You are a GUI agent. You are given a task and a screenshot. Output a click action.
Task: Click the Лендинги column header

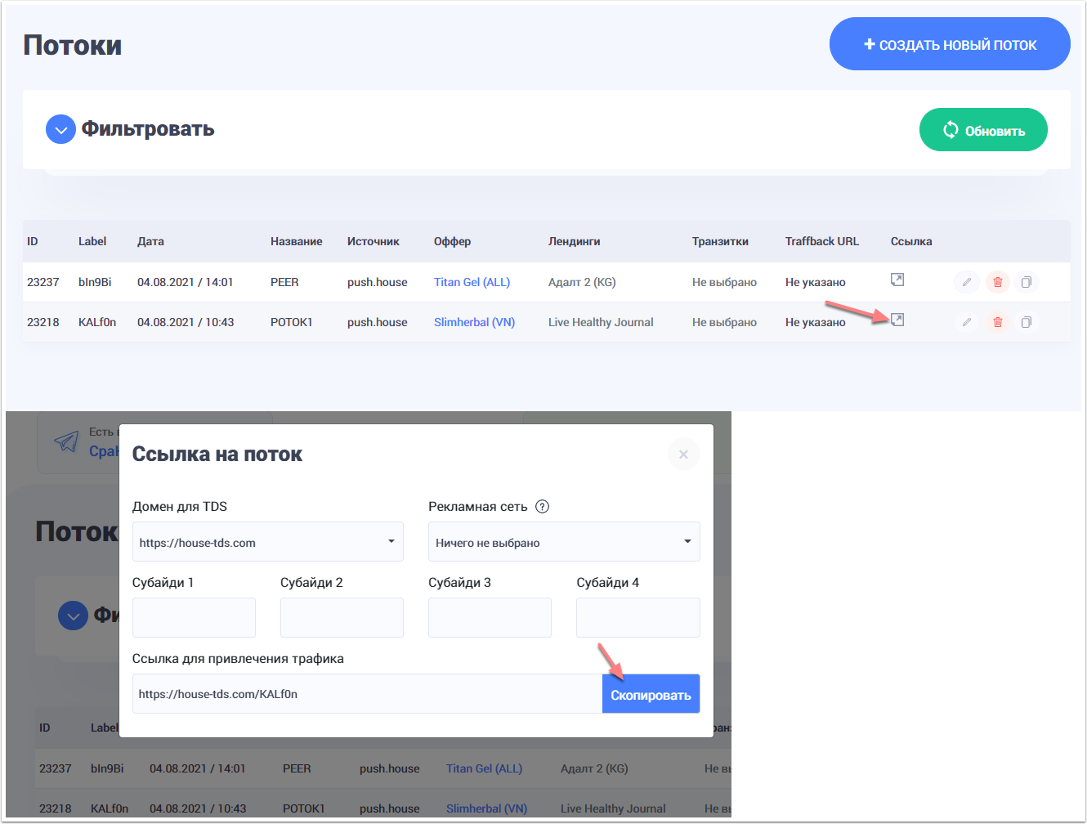pos(575,241)
